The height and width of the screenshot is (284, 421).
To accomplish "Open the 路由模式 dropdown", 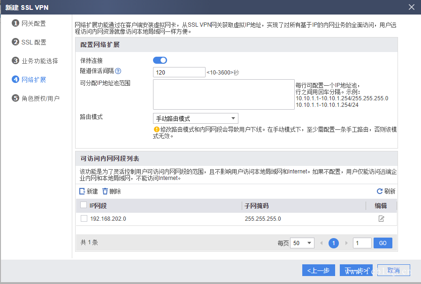I will (x=195, y=118).
